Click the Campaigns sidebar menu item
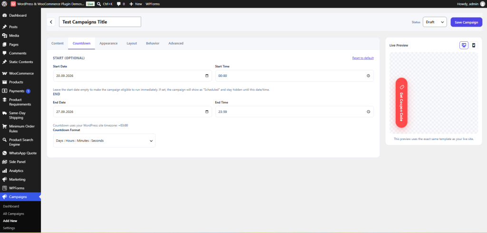 (x=20, y=197)
